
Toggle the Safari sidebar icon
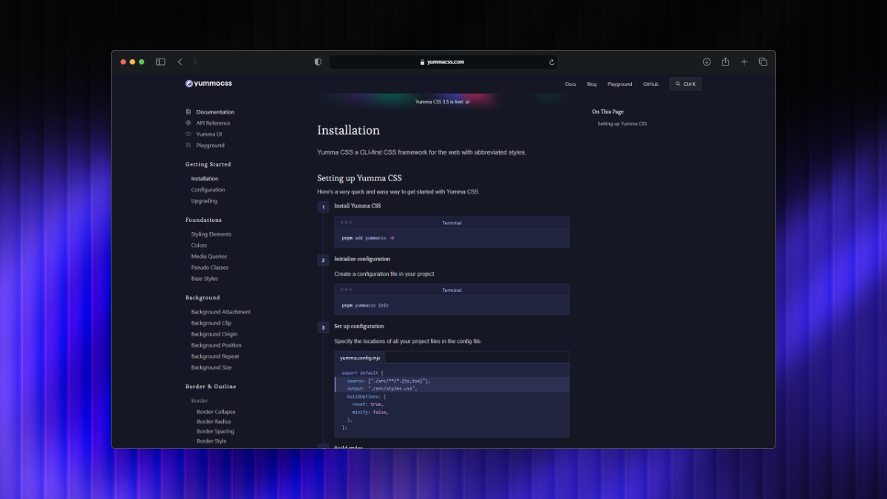click(x=160, y=62)
